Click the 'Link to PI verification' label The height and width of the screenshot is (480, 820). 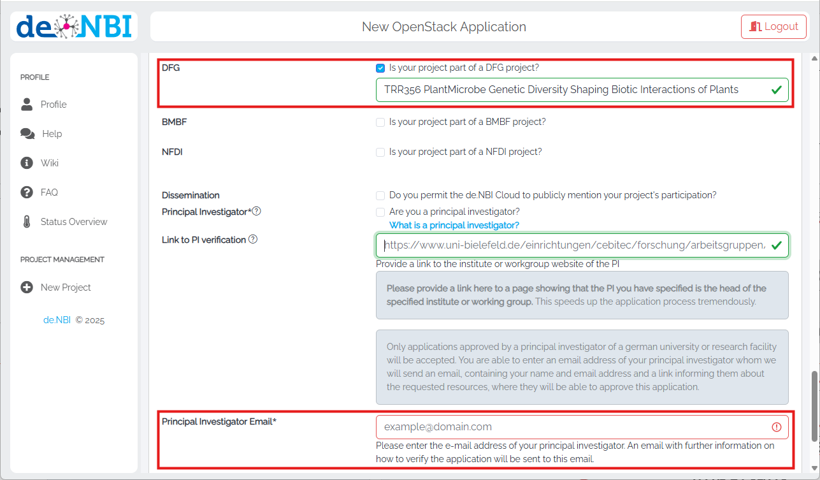[x=204, y=240]
